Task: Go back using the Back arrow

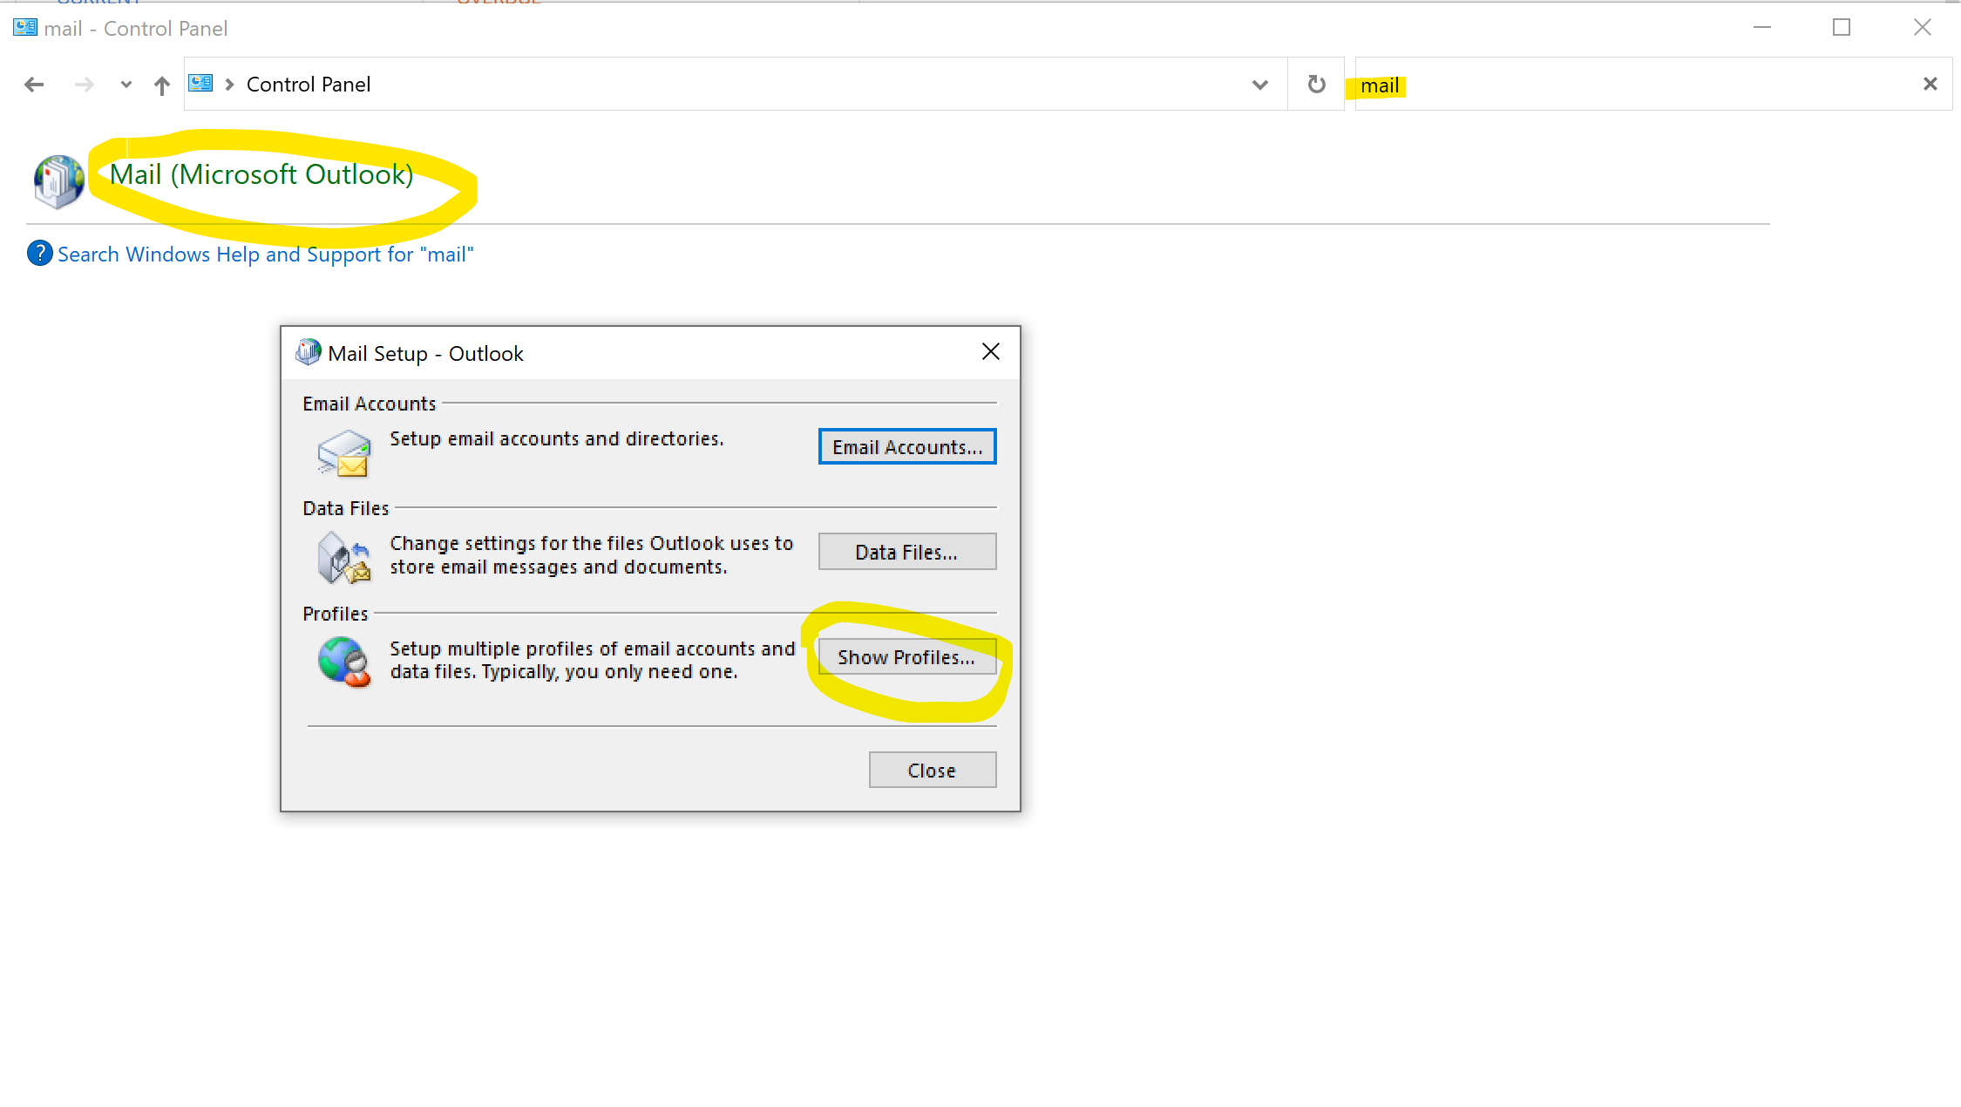Action: [x=34, y=85]
